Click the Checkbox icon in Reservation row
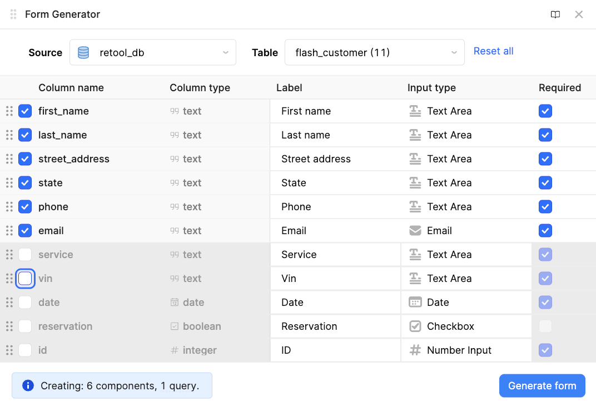Screen dimensions: 596x406 415,326
